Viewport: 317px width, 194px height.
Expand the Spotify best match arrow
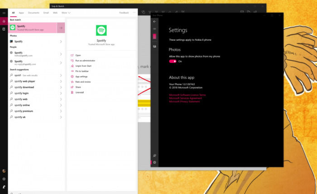pyautogui.click(x=61, y=28)
